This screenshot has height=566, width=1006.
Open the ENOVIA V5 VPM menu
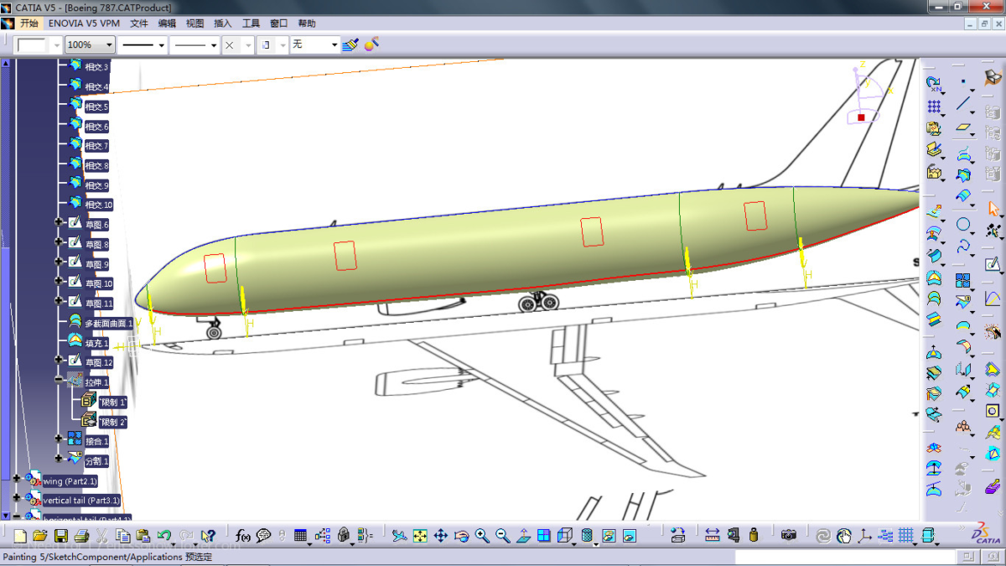click(x=84, y=23)
